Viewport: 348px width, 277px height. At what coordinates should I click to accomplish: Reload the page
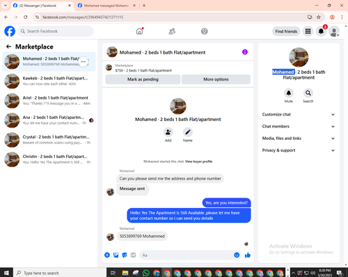pos(26,17)
